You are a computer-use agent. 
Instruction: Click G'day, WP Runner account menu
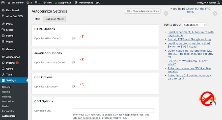208,3
